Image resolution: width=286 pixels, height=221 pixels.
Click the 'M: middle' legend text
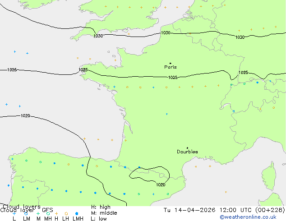pos(104,213)
